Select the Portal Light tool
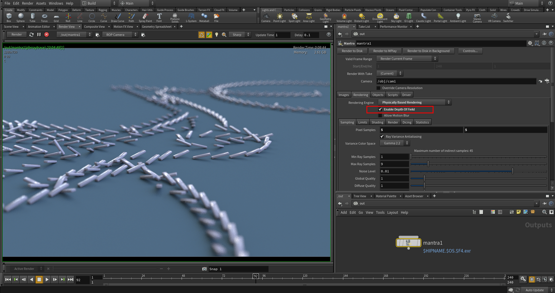The image size is (555, 293). (440, 18)
